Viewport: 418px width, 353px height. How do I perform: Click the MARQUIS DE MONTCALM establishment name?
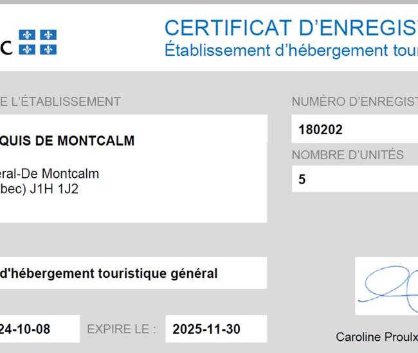[67, 141]
